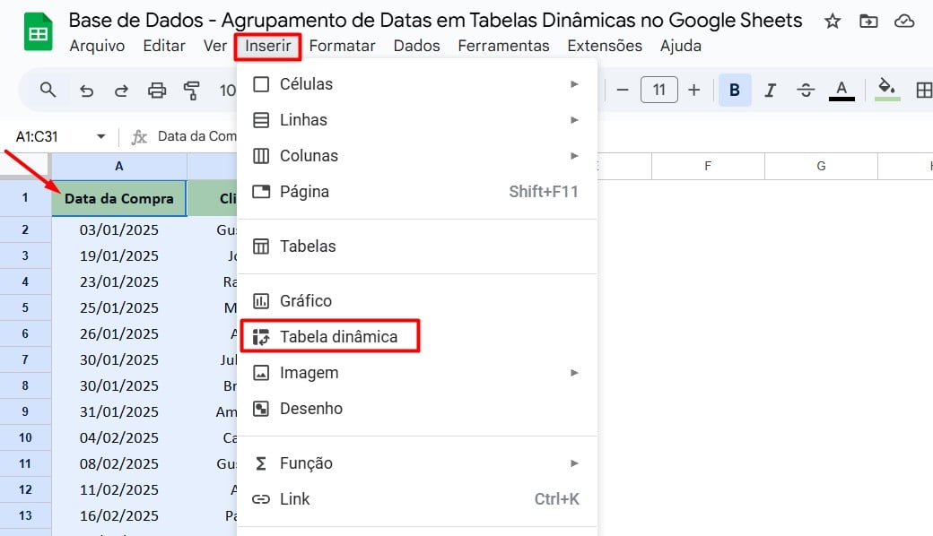Screen dimensions: 933x536
Task: Insert a Desenho drawing
Action: [416, 408]
